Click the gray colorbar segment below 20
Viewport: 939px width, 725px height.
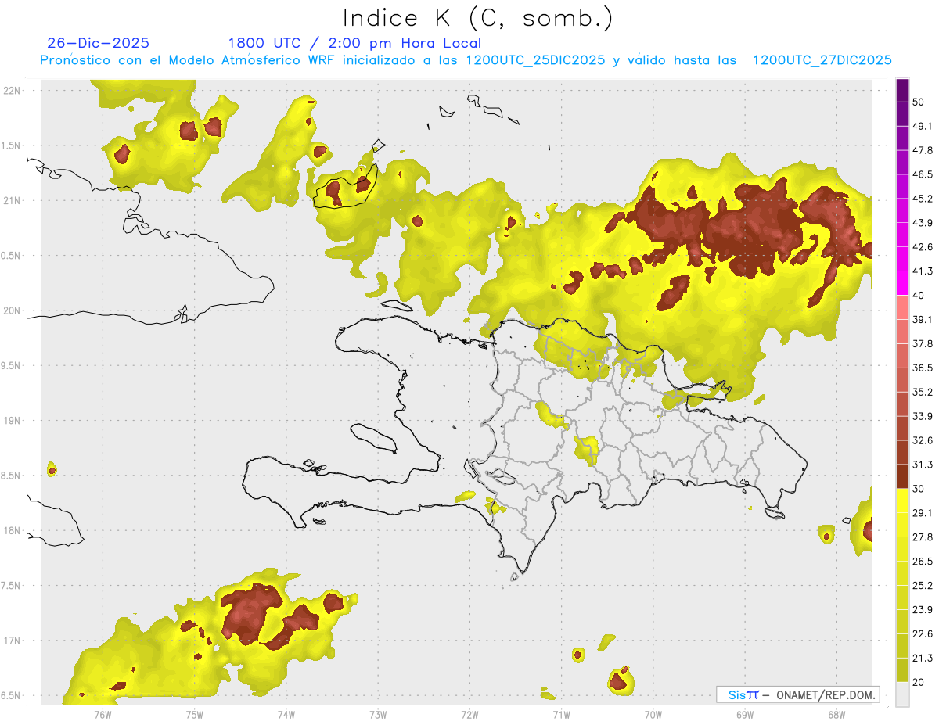coord(902,694)
